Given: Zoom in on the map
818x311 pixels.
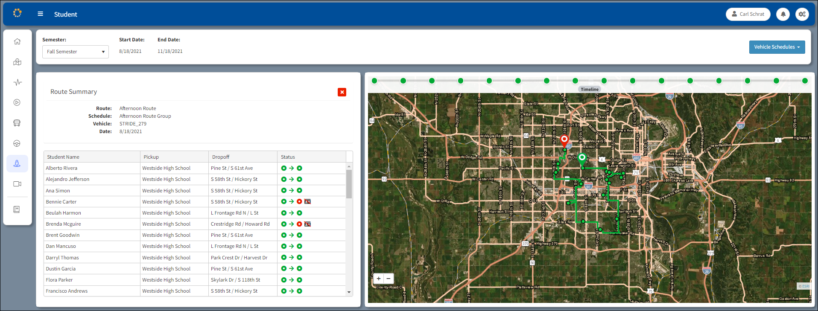Looking at the screenshot, I should click(379, 279).
